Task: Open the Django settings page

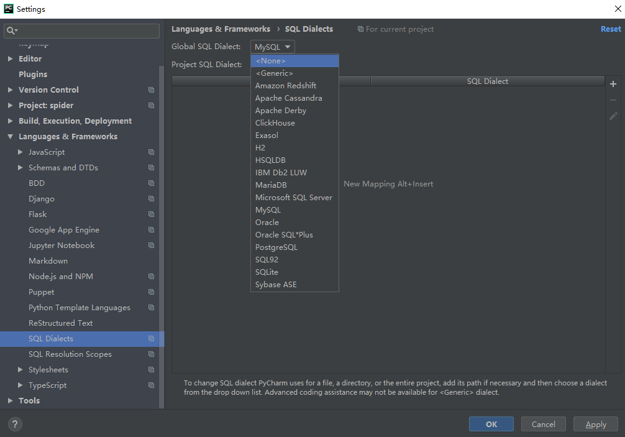Action: click(42, 198)
